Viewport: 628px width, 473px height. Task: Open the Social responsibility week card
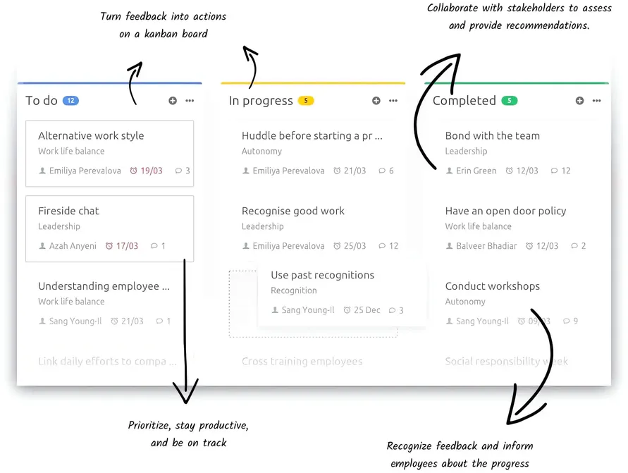click(506, 361)
